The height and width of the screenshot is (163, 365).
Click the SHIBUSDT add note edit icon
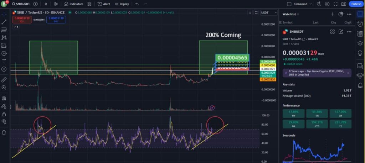[x=341, y=32]
